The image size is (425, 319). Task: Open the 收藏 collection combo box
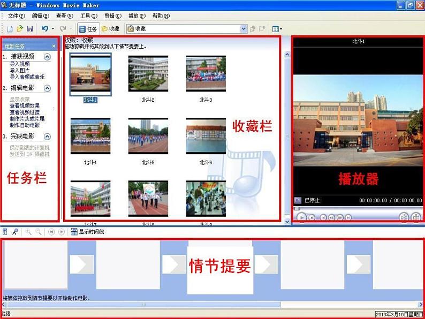(187, 29)
